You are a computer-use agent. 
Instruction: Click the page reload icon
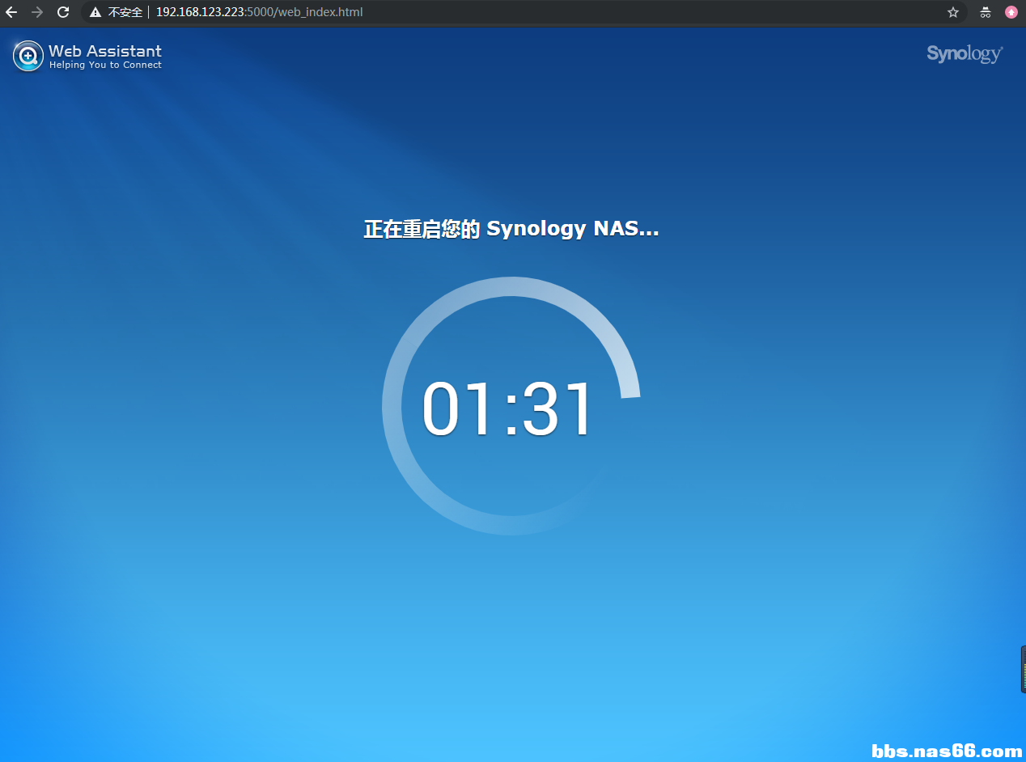pyautogui.click(x=62, y=12)
